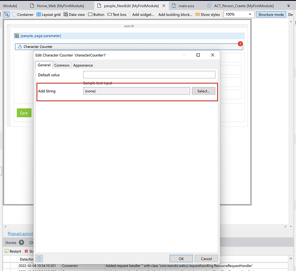
Task: Insert a Text box widget
Action: click(x=117, y=14)
